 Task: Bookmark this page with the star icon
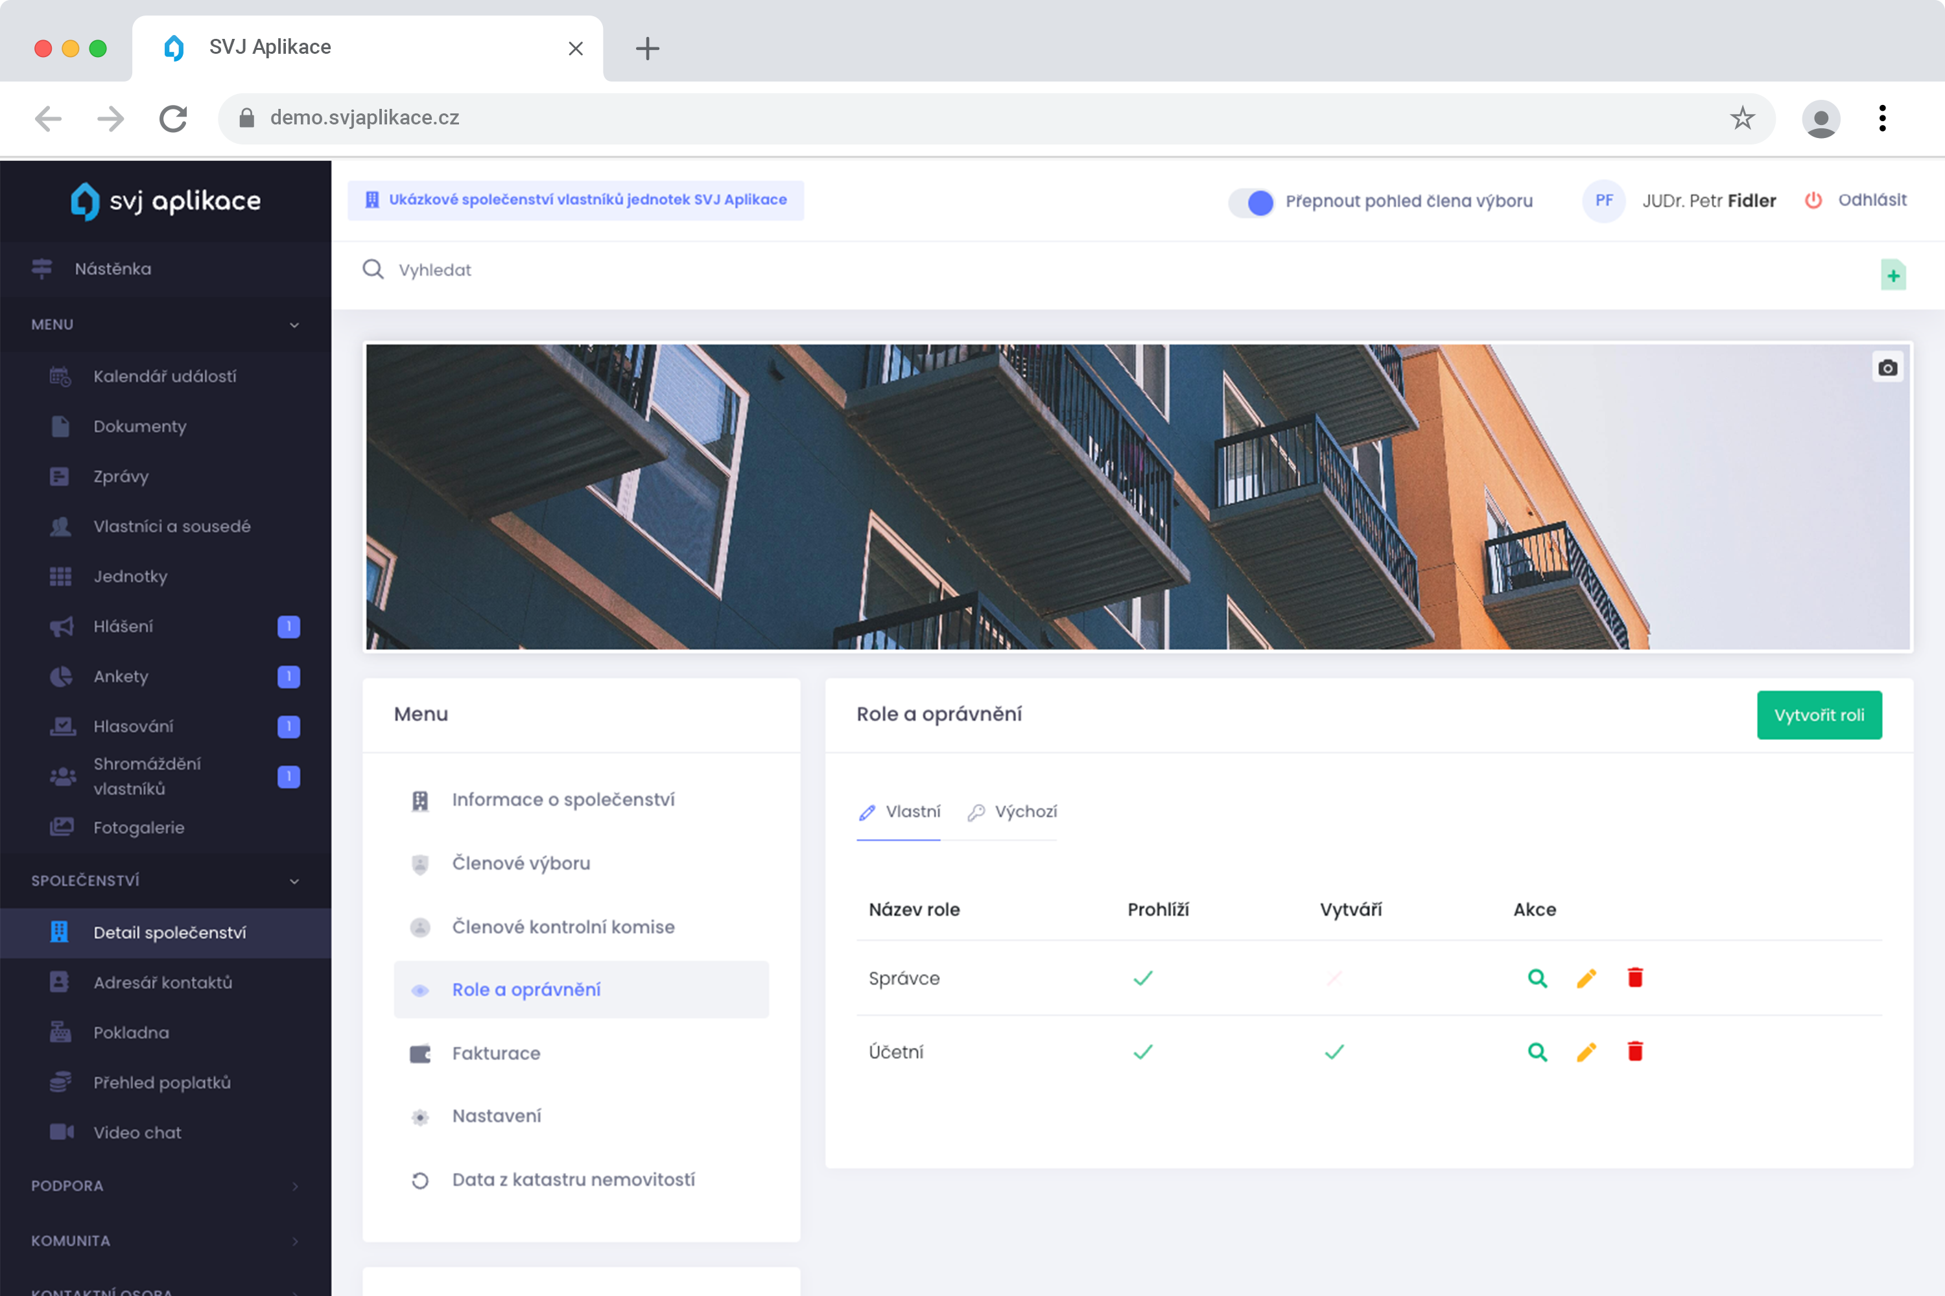(1741, 118)
